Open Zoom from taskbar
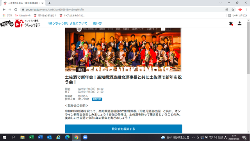 point(85,137)
